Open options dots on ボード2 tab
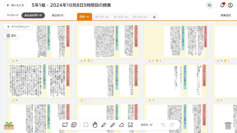The image size is (237, 133). point(126,17)
